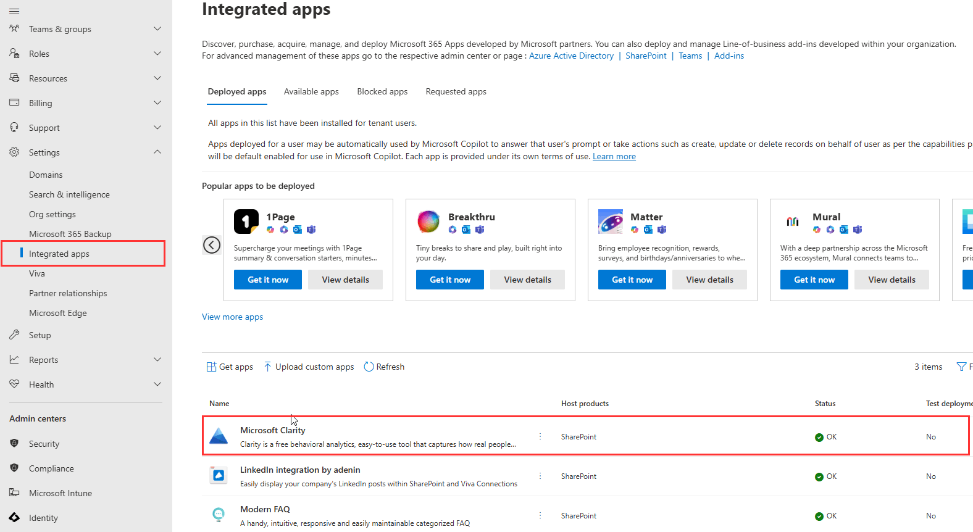Viewport: 973px width, 532px height.
Task: Switch to the Requested apps tab
Action: (x=456, y=91)
